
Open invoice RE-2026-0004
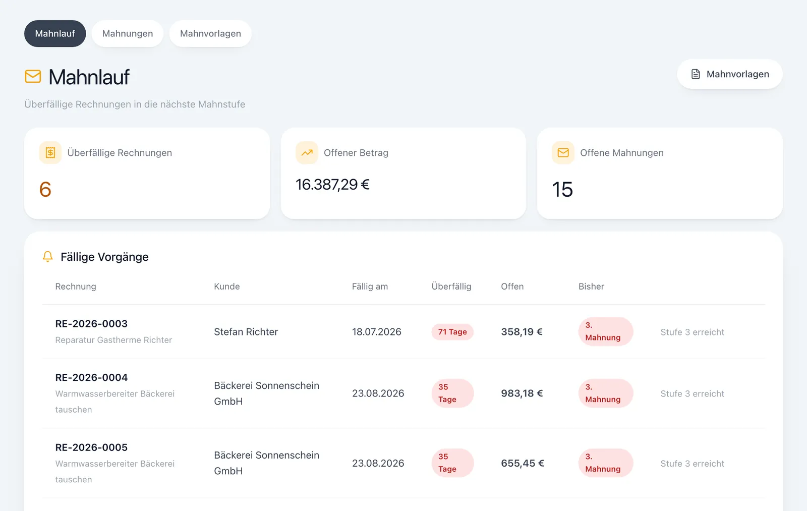(x=91, y=377)
